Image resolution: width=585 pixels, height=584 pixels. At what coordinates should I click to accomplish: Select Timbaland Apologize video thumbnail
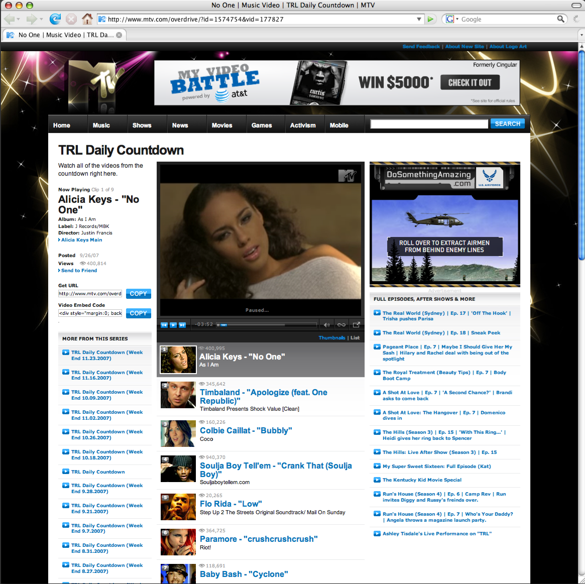(x=178, y=395)
